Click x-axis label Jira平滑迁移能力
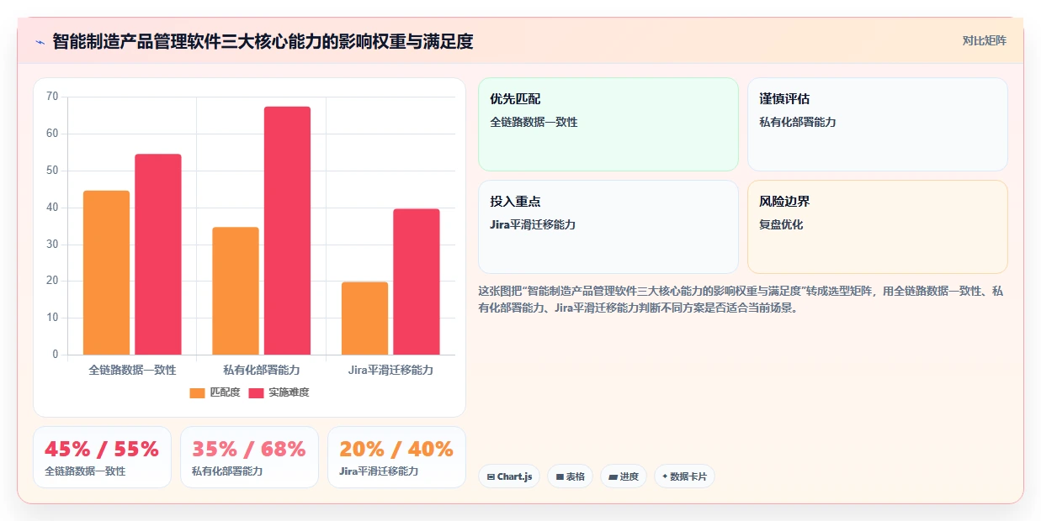This screenshot has height=521, width=1041. pos(390,370)
